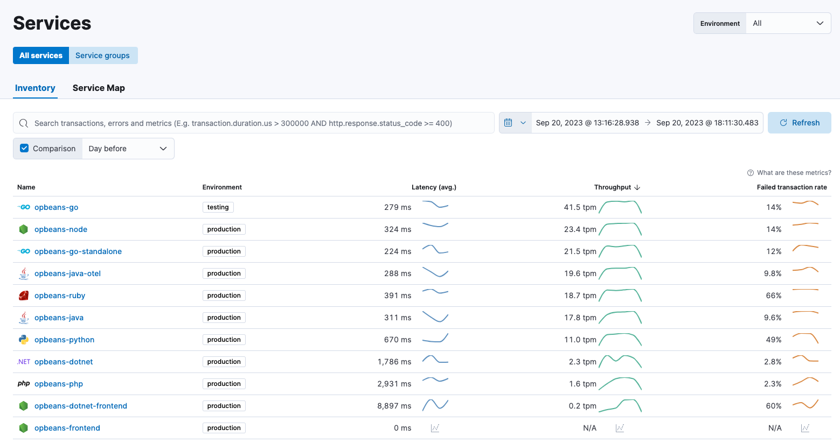Click the Go icon beside opbeans-go
Screen dimensions: 840x443
click(24, 207)
